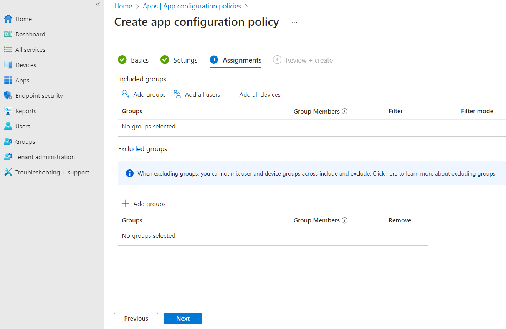The height and width of the screenshot is (329, 506).
Task: Go to Apps in the sidebar
Action: click(22, 80)
